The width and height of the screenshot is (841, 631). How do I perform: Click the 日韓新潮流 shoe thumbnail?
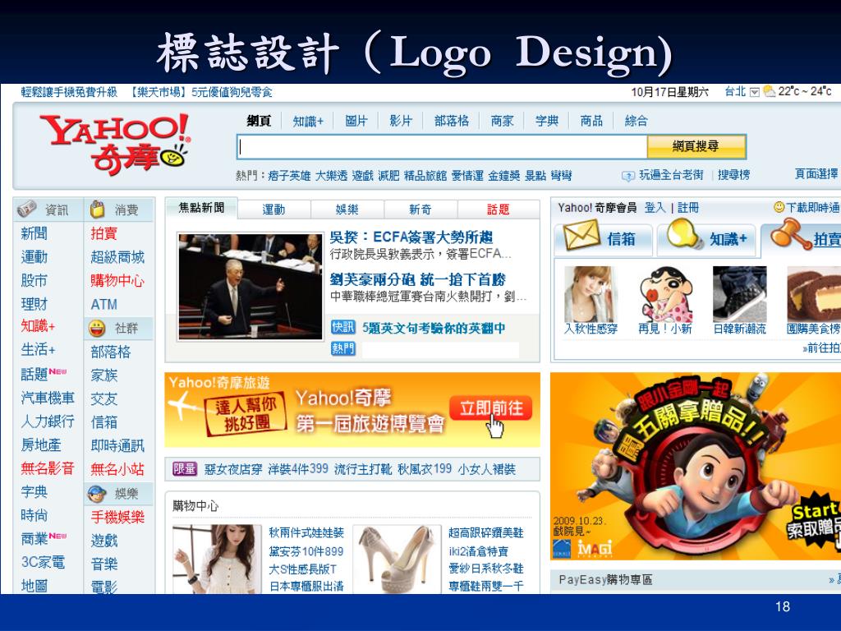tap(739, 293)
